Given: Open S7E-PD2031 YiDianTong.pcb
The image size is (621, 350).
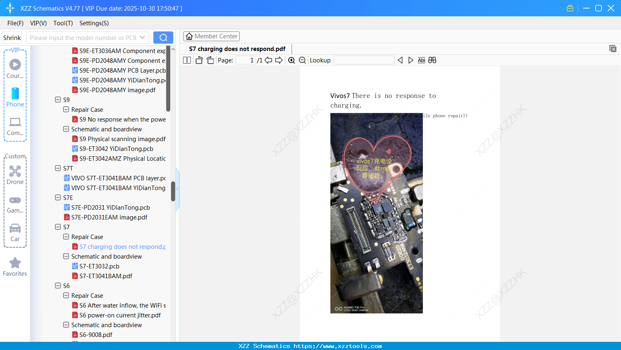Looking at the screenshot, I should coord(107,207).
